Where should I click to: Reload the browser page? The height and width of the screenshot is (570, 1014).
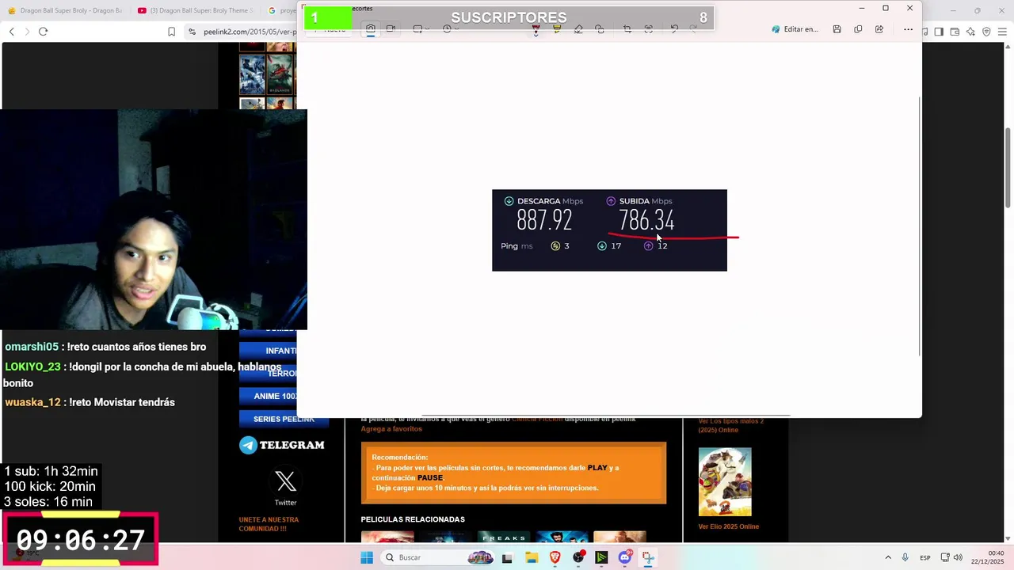click(x=43, y=31)
